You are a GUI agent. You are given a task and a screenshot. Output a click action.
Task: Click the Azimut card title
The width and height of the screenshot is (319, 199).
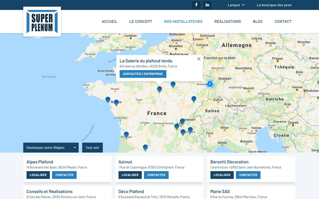tap(125, 162)
